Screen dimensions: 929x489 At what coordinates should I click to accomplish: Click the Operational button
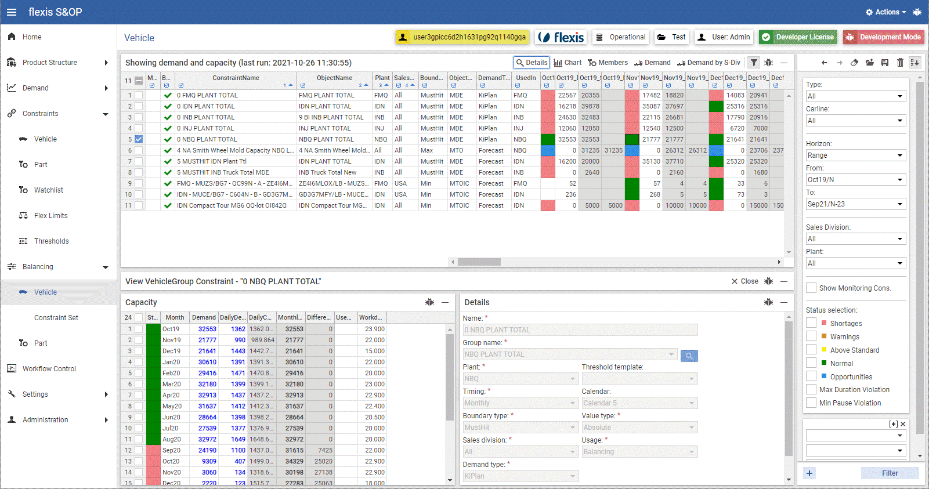(620, 37)
